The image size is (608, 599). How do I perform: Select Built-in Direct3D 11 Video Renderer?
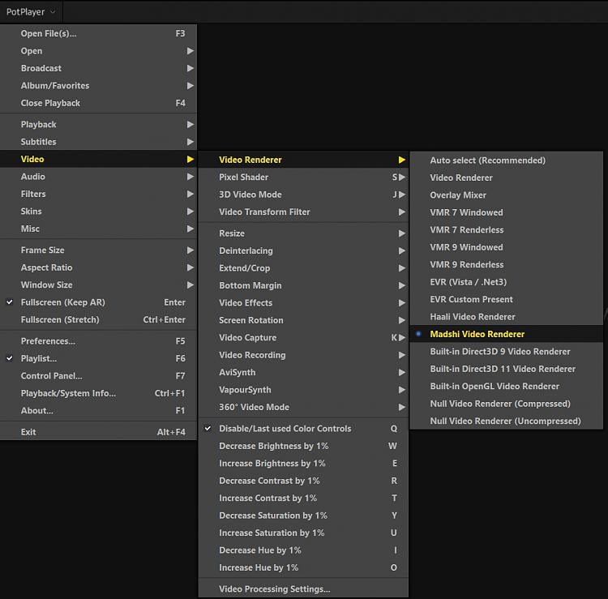pos(507,369)
